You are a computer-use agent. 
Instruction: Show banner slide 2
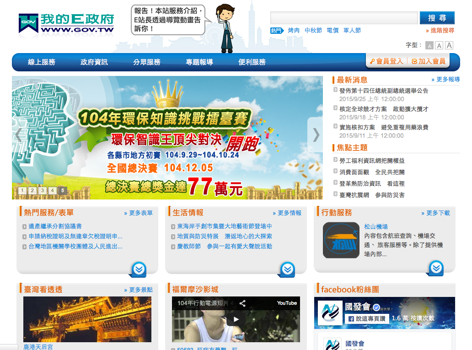32,190
